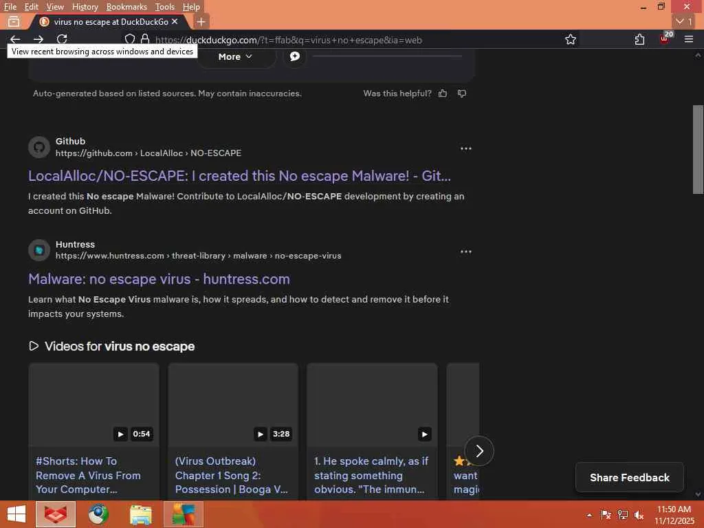
Task: Click the Share Feedback button
Action: click(x=630, y=478)
